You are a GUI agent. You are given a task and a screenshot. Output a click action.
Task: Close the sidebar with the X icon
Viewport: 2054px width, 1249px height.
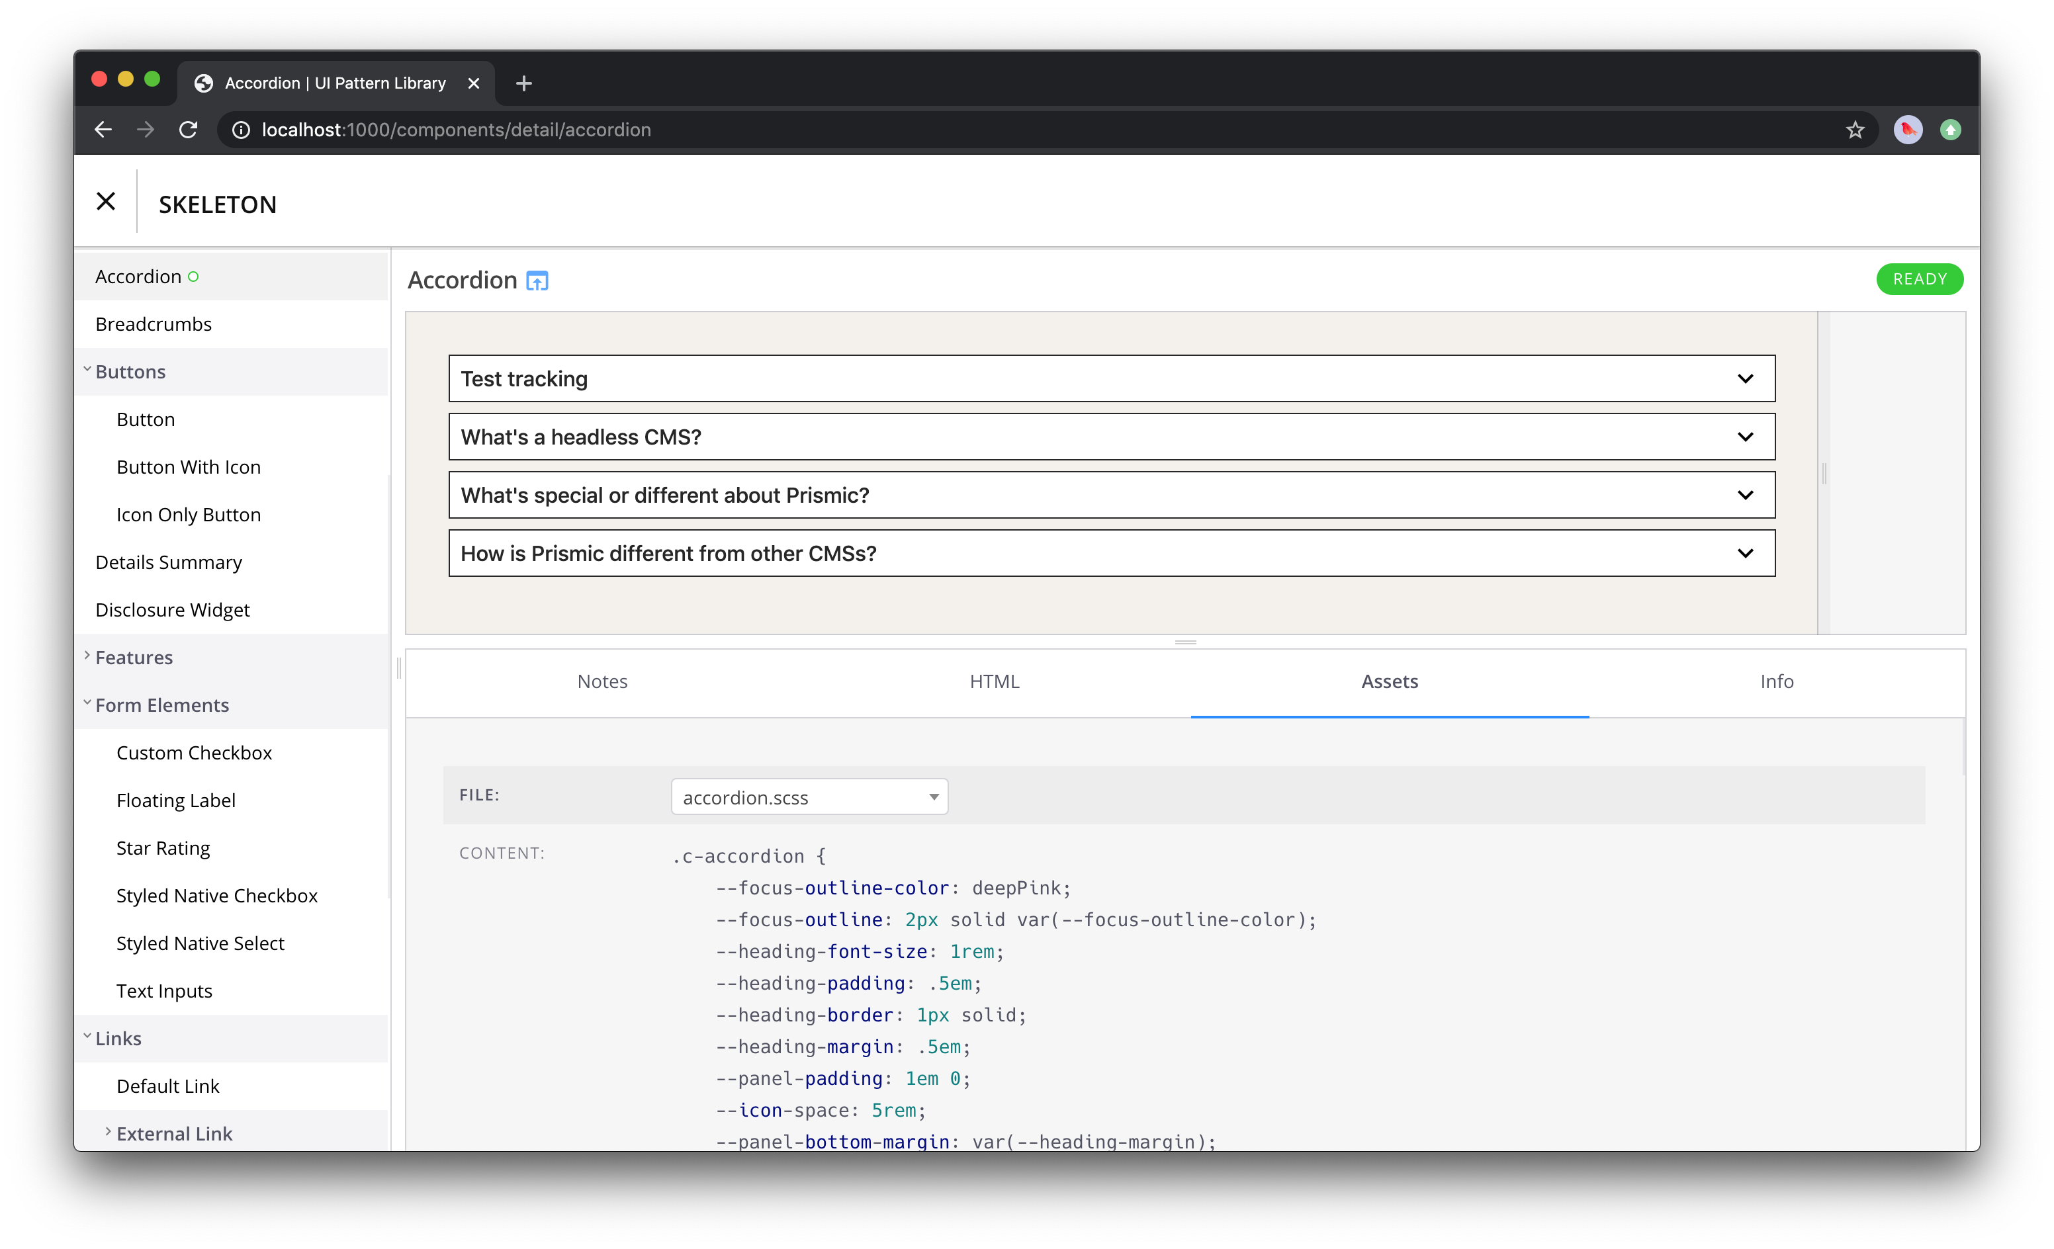tap(106, 202)
